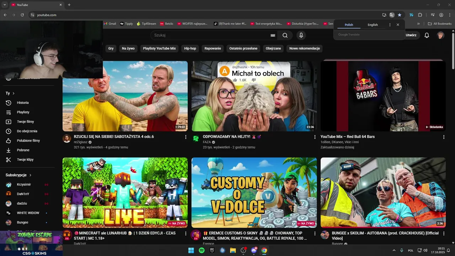
Task: Open the CUSTOMY O V-DOLCE live thumbnail
Action: pyautogui.click(x=254, y=192)
